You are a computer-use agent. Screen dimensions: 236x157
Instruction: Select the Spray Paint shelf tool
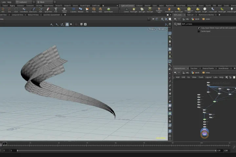pyautogui.click(x=48, y=10)
